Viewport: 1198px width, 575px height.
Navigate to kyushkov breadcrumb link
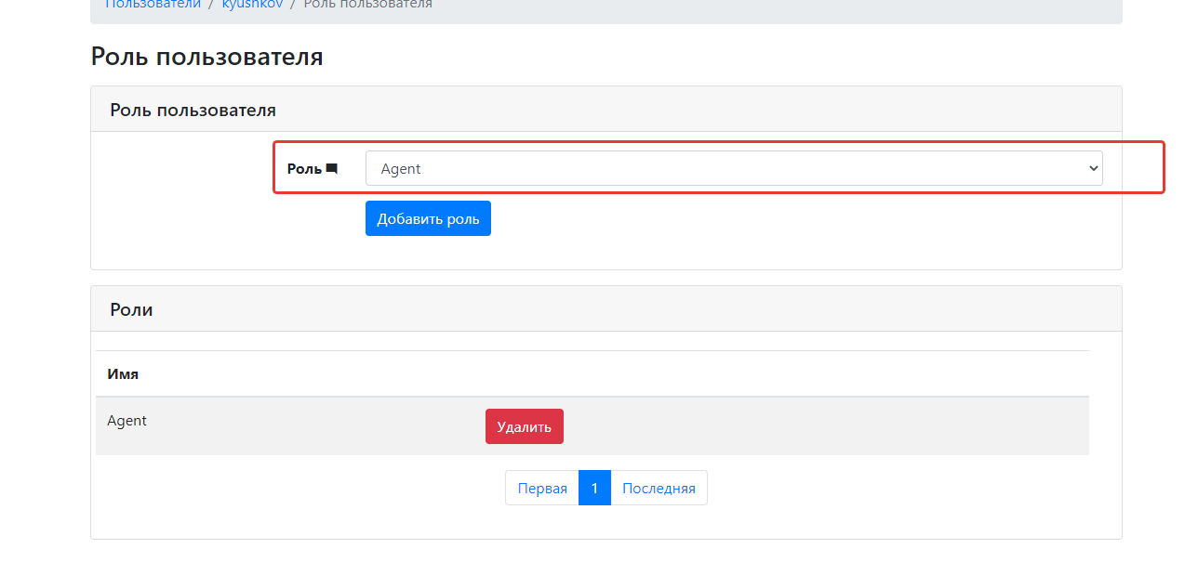pyautogui.click(x=252, y=5)
